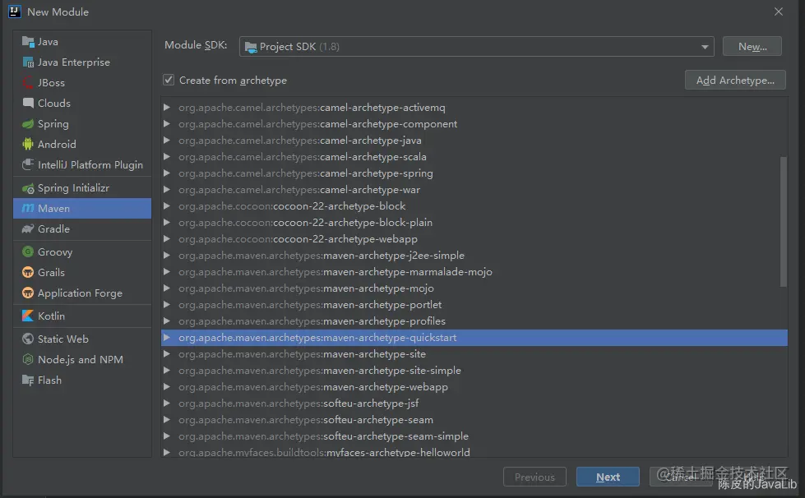Select myfaces-archetype-helloworld archetype

pyautogui.click(x=474, y=451)
